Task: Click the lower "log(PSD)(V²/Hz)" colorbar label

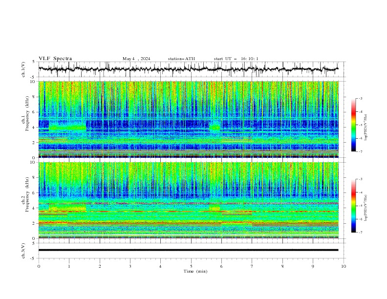Action: pos(366,208)
